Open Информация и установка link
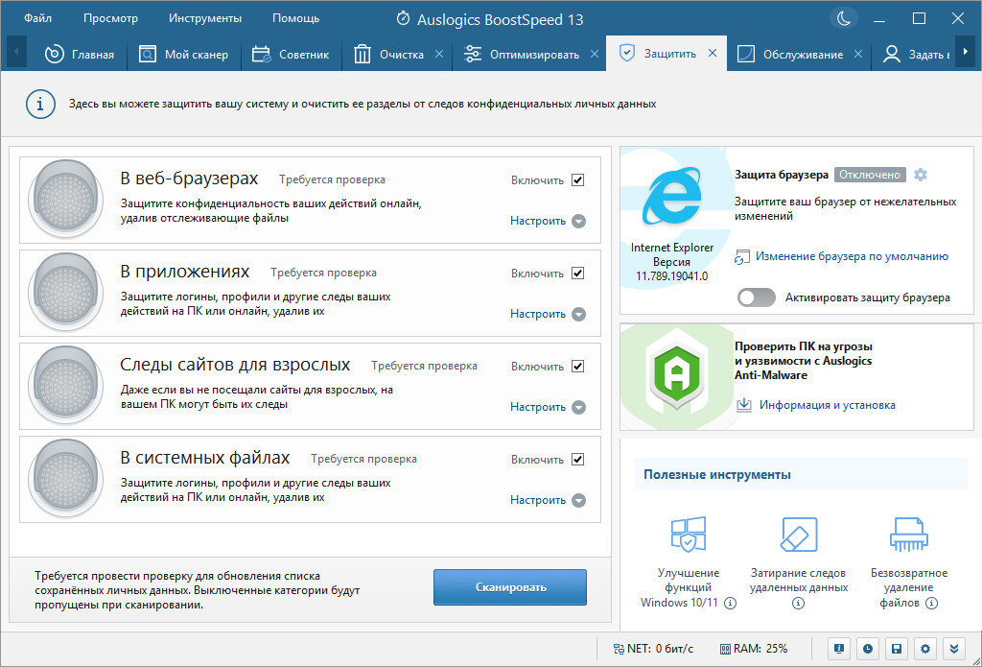 point(828,405)
